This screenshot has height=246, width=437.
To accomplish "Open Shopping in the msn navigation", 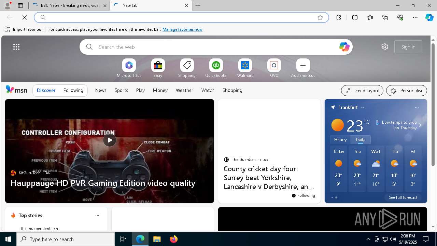I will point(232,90).
